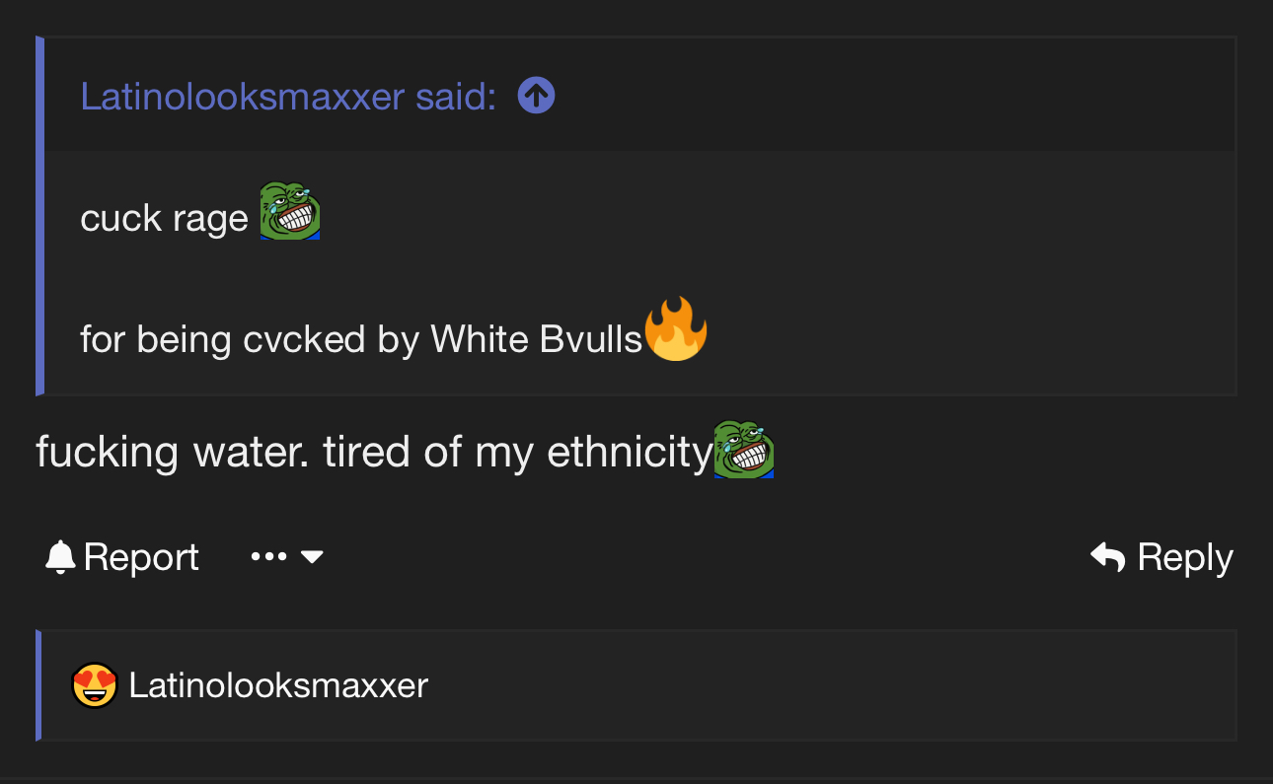Click the frog emoji after 'cuck rage'
The height and width of the screenshot is (784, 1273).
coord(290,211)
